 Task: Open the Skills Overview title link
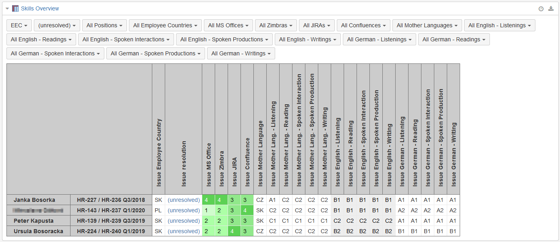[40, 8]
